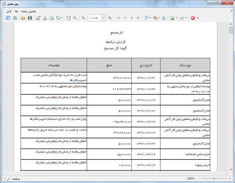Go to the previous page
235x183 pixels.
[125, 18]
